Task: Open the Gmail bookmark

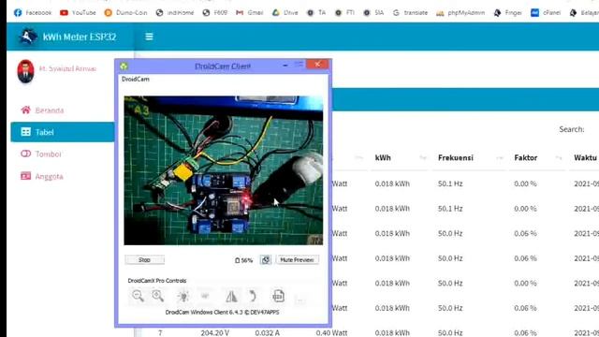Action: click(x=250, y=12)
